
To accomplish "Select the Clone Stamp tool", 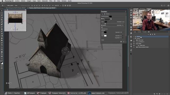I will (x=2, y=29).
